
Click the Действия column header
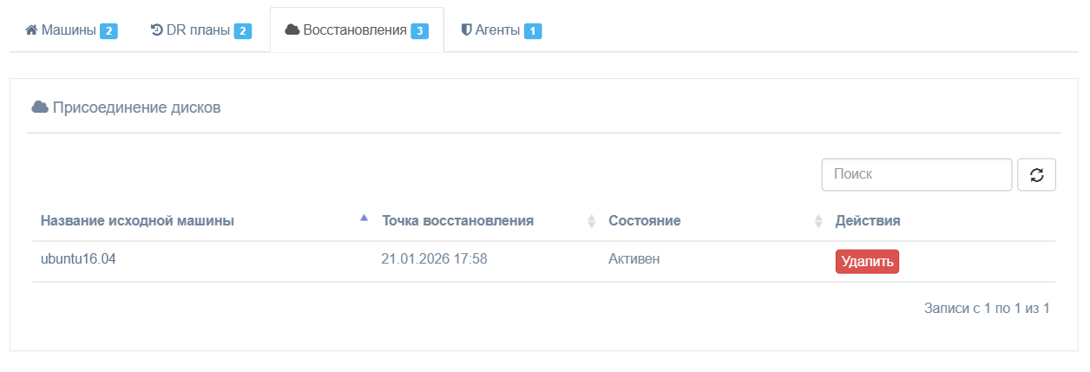(868, 221)
